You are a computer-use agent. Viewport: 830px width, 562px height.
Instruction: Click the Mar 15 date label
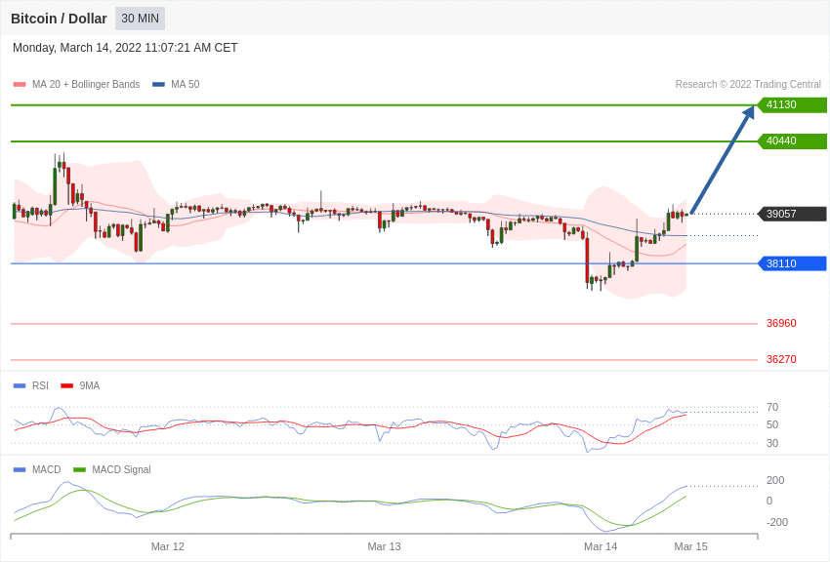pos(690,546)
